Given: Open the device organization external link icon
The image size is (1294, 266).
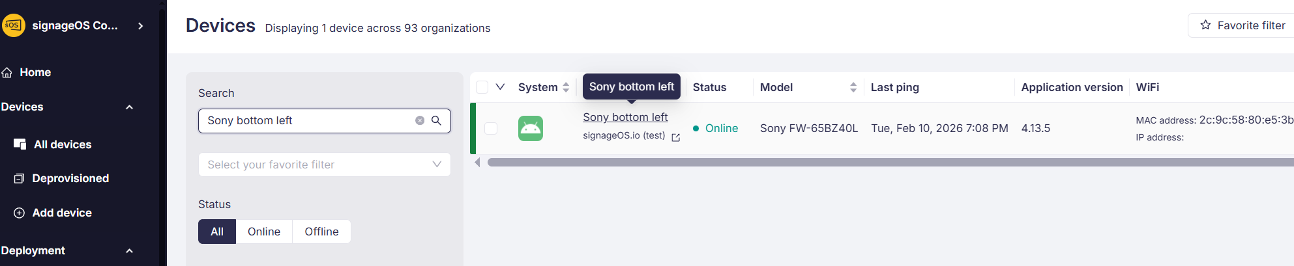Looking at the screenshot, I should coord(676,137).
